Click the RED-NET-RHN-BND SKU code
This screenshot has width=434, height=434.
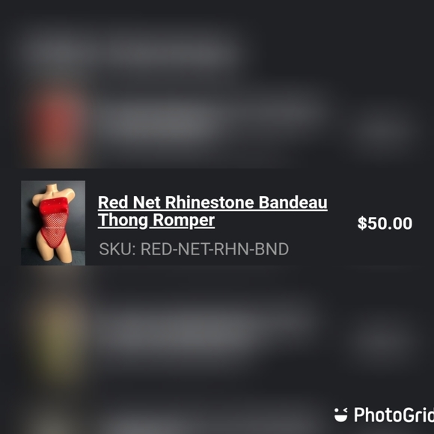[x=215, y=249]
